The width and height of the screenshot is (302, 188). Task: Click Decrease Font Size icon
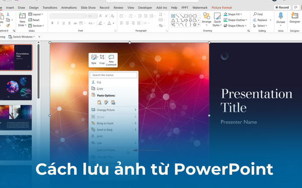click(x=107, y=16)
